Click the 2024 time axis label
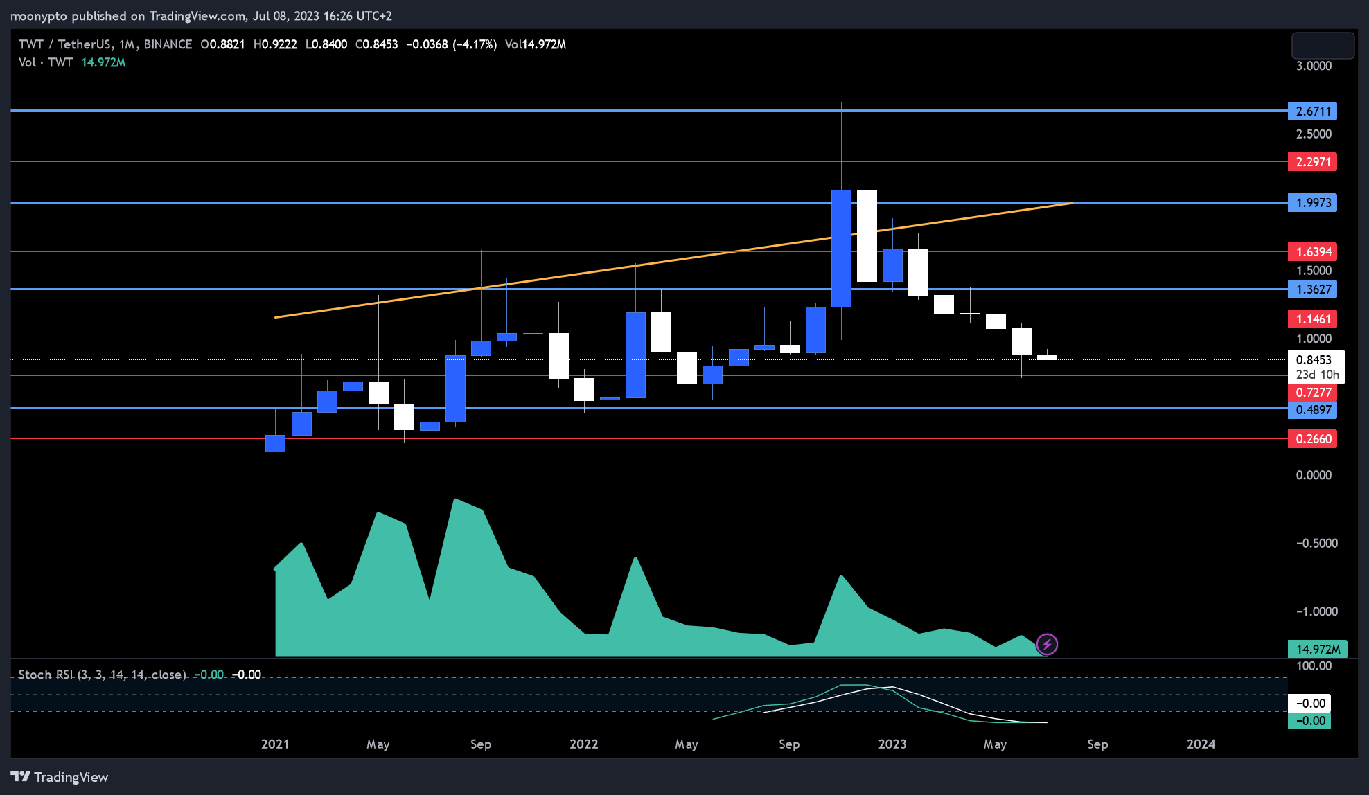 [1201, 744]
